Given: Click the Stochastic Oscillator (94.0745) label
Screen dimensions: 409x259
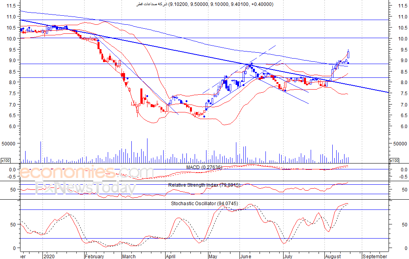Looking at the screenshot, I should [204, 204].
